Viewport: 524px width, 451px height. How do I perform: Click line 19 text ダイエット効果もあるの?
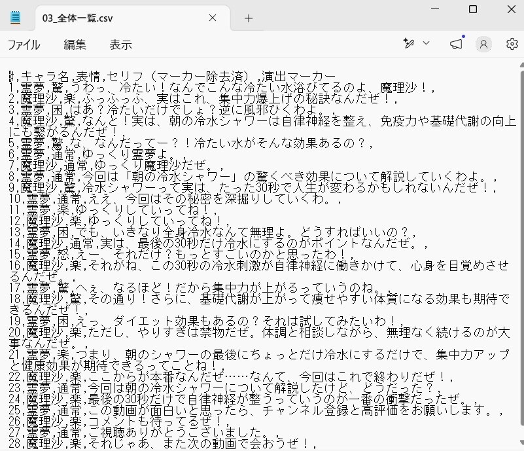(x=181, y=321)
